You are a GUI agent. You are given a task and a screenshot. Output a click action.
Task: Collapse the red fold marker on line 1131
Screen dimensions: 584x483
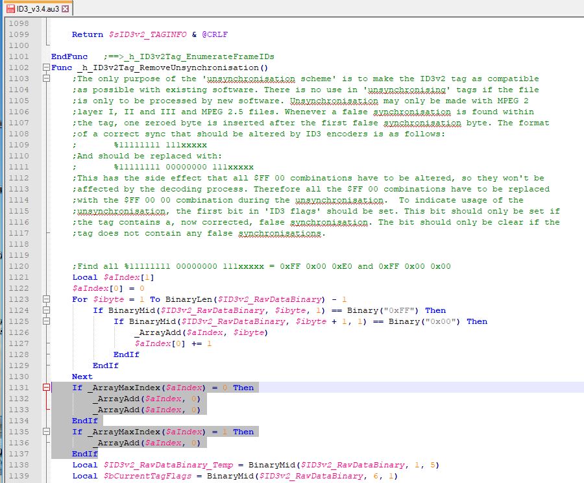[46, 388]
